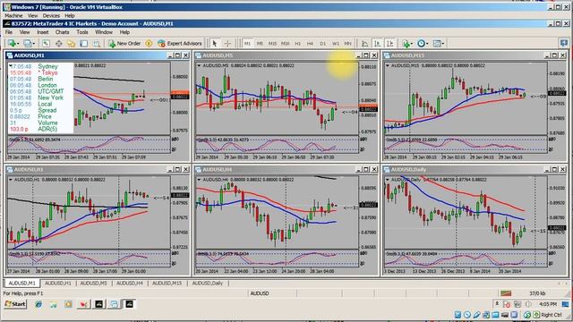
Task: Open the MetaEditor yellow diamond icon
Action: pyautogui.click(x=149, y=44)
